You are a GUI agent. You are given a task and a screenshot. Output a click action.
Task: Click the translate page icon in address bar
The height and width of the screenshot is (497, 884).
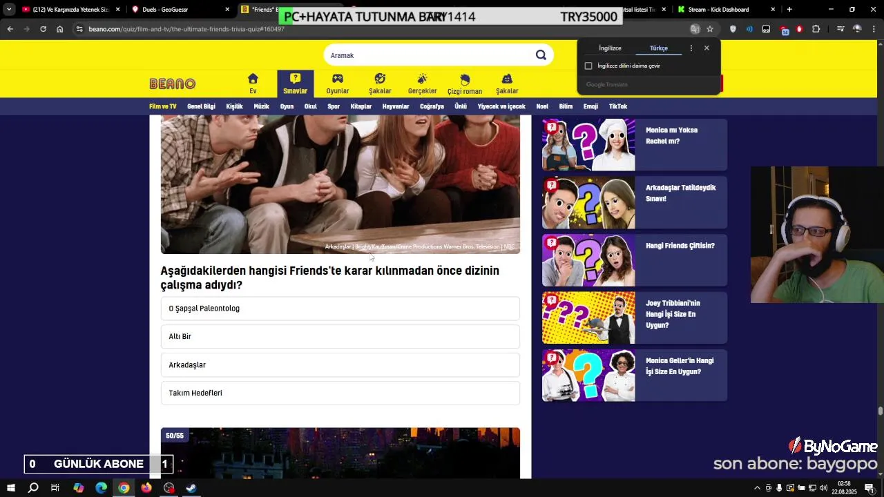pos(695,29)
